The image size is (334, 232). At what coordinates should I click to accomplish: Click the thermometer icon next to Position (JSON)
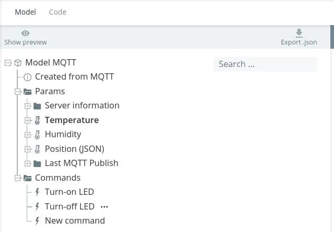pos(37,149)
